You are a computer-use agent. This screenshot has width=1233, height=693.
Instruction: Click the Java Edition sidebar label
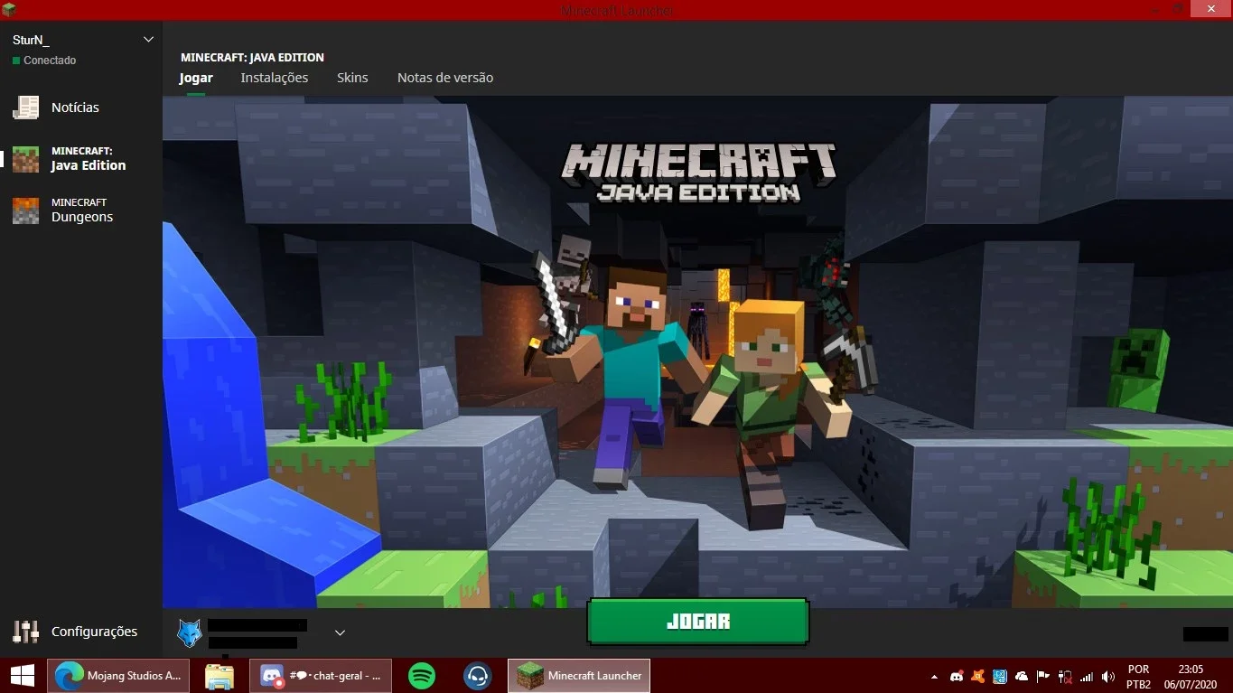[89, 159]
